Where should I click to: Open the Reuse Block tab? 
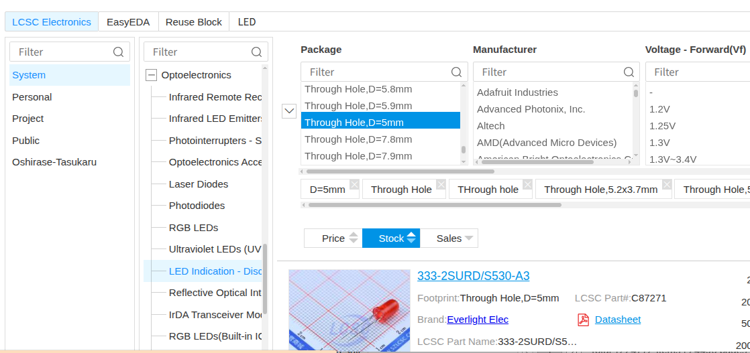tap(194, 22)
